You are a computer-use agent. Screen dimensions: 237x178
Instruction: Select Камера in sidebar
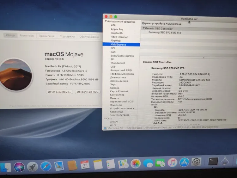(x=115, y=88)
